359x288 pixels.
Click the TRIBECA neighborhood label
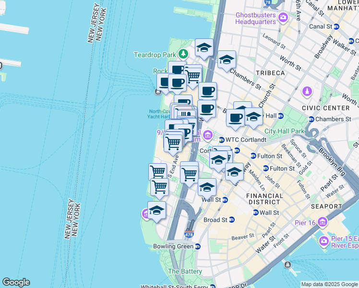tap(270, 73)
